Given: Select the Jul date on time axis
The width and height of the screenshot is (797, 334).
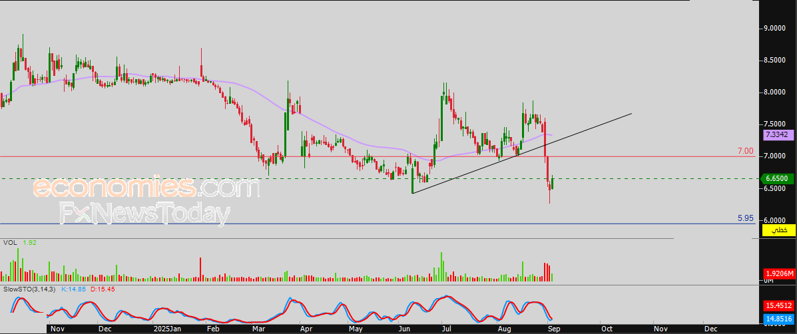Looking at the screenshot, I should point(448,329).
